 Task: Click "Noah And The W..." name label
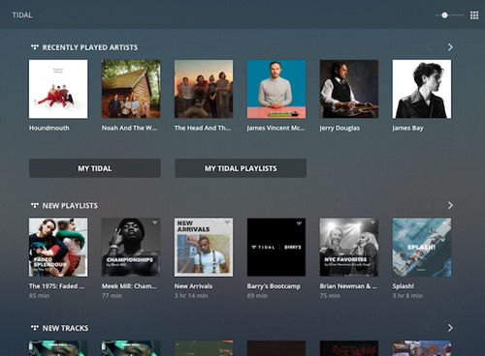(129, 128)
